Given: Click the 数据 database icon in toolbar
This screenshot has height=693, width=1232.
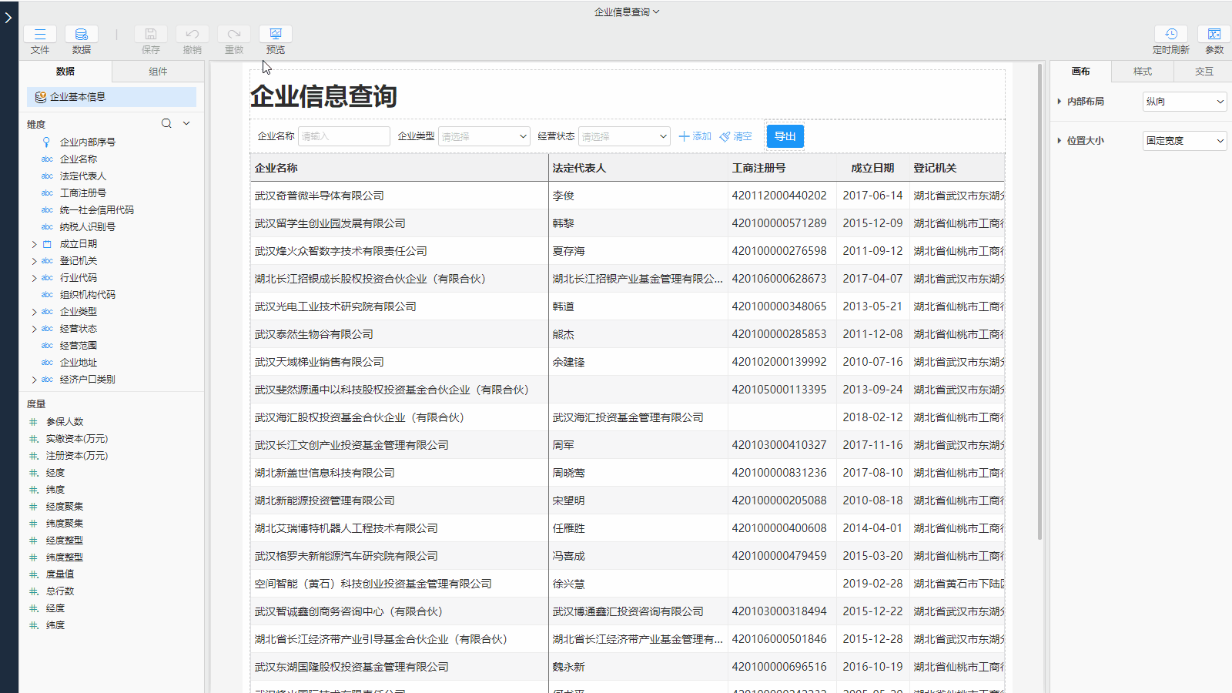Looking at the screenshot, I should [x=81, y=35].
